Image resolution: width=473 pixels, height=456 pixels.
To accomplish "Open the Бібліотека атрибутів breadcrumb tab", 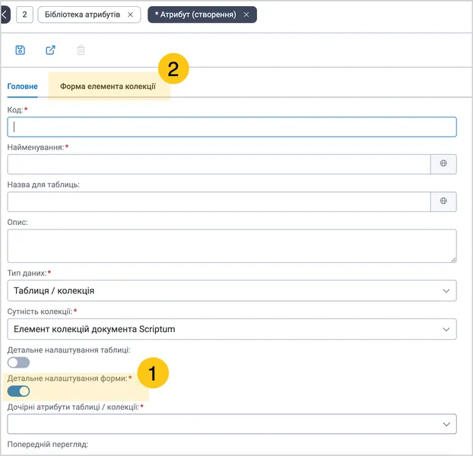I will [x=83, y=14].
